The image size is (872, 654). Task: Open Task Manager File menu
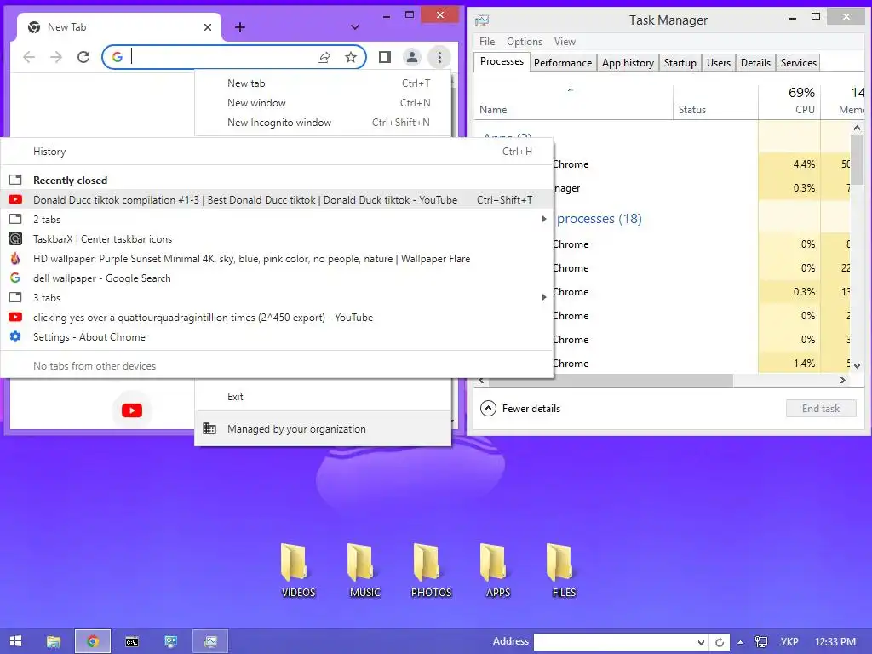pos(487,42)
